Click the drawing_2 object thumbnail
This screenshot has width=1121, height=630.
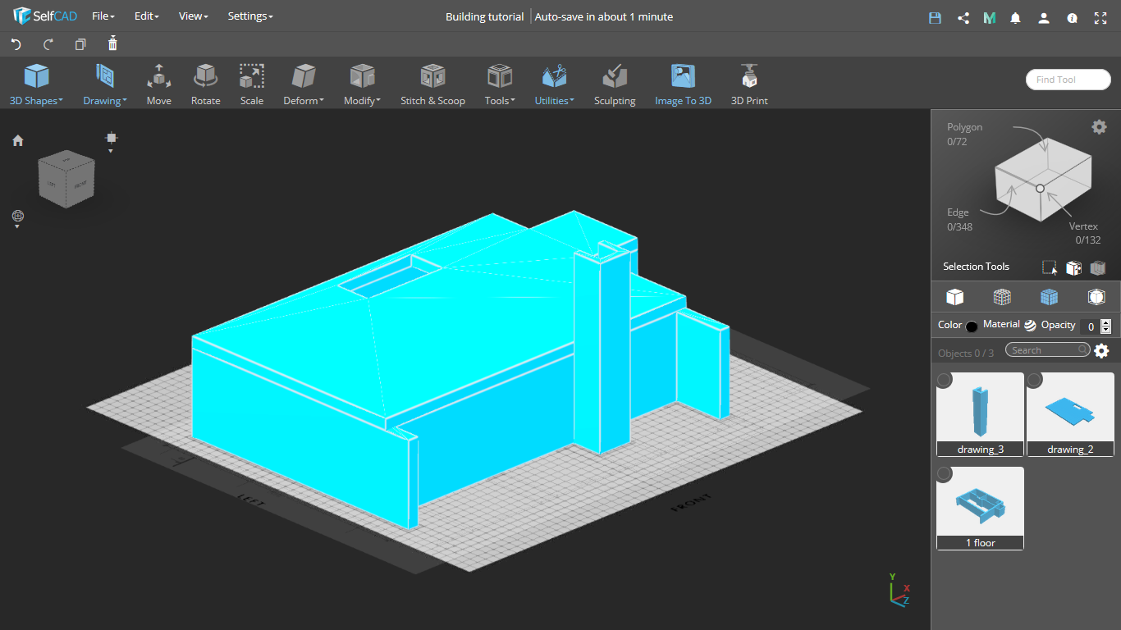point(1070,414)
